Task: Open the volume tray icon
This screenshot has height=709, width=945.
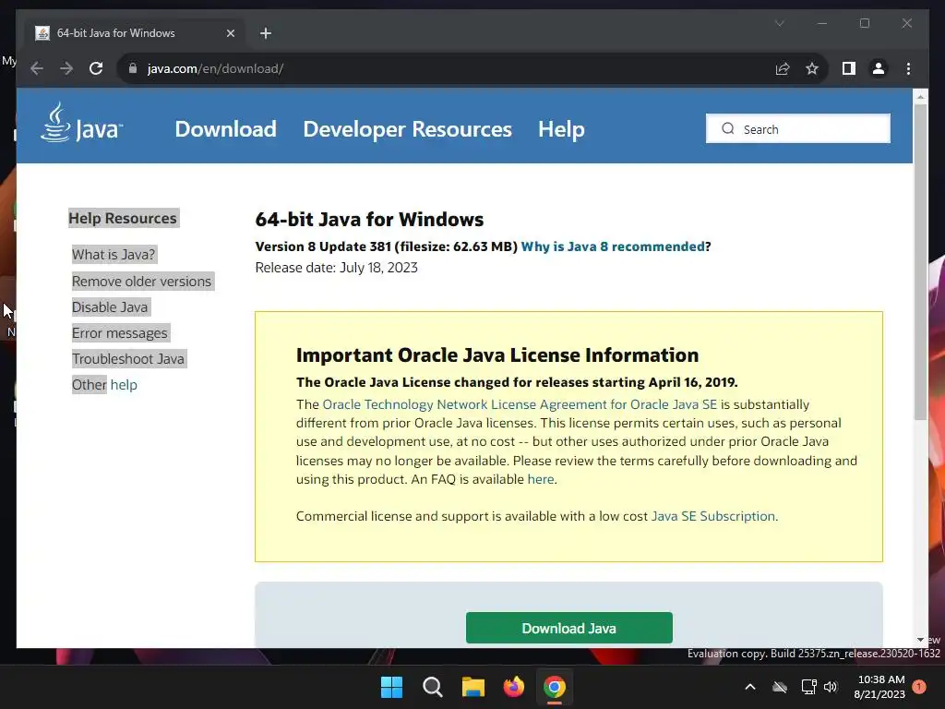Action: (x=831, y=687)
